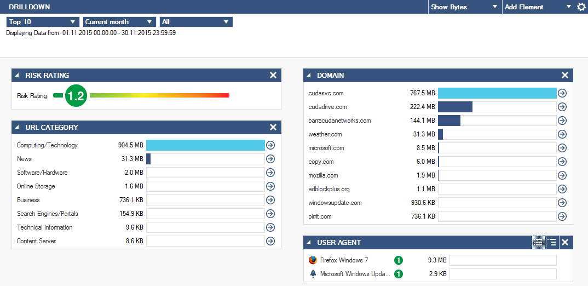Open Show Bytes dropdown

click(x=465, y=7)
